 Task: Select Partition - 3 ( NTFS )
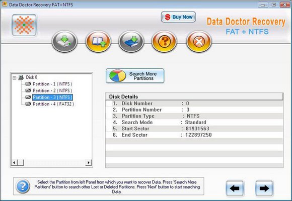(52, 97)
